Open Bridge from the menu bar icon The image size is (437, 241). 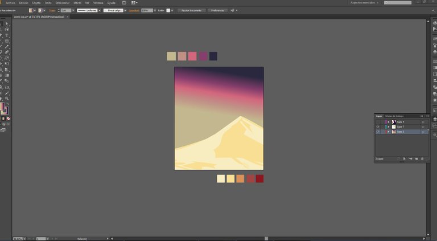[x=124, y=3]
